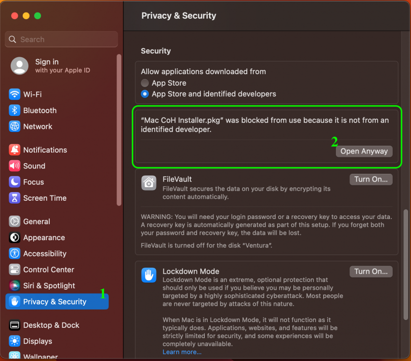Click the Sound speaker icon
Screen dimensions: 411x361
[15, 166]
